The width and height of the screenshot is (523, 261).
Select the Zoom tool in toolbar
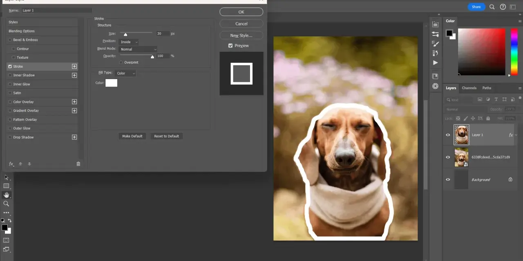coord(6,203)
